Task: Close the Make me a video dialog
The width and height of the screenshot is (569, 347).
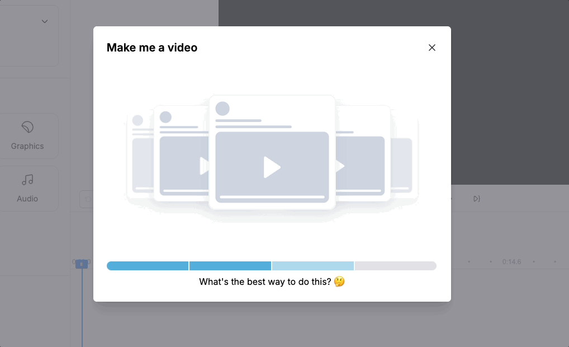Action: (x=432, y=48)
